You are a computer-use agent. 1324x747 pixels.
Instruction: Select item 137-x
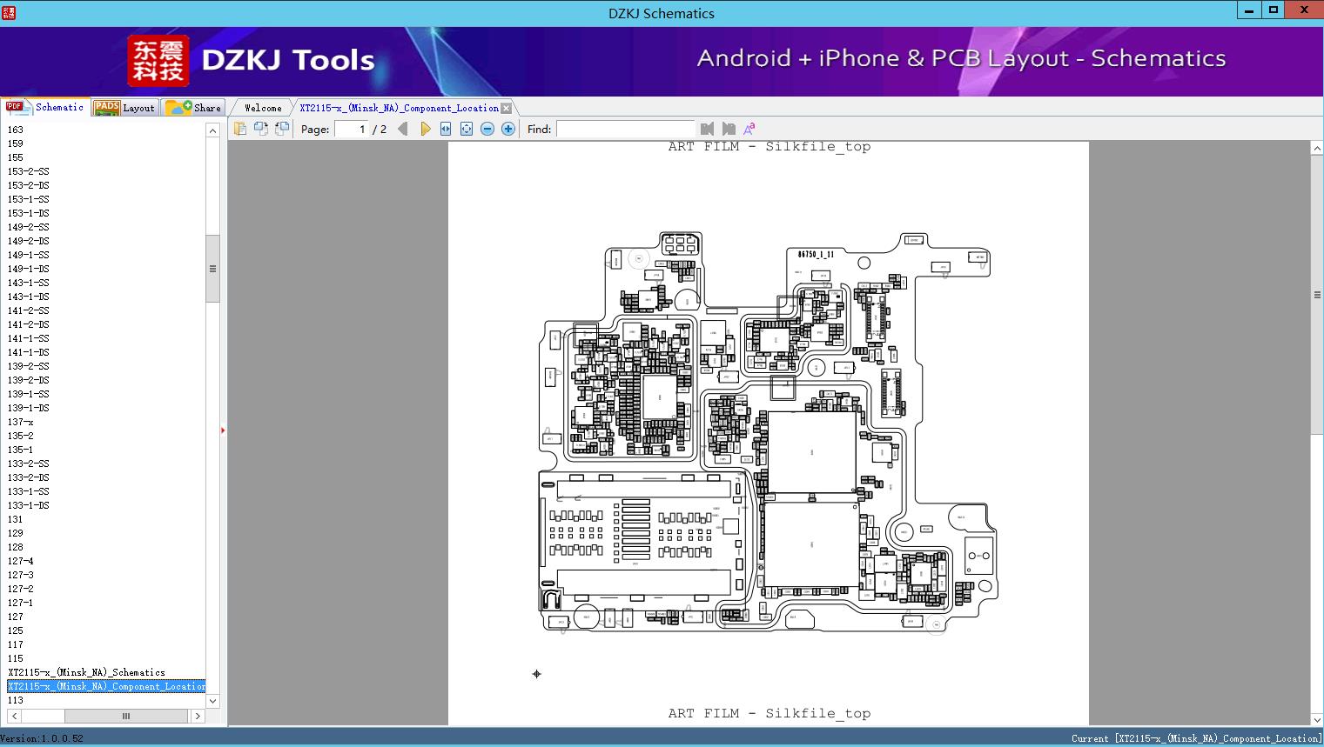(x=21, y=422)
